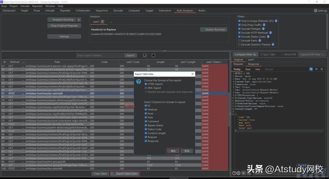Open the sessions overflow '...' expander

point(111,22)
